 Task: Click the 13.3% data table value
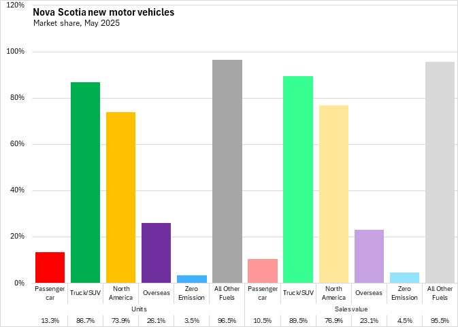[x=50, y=320]
